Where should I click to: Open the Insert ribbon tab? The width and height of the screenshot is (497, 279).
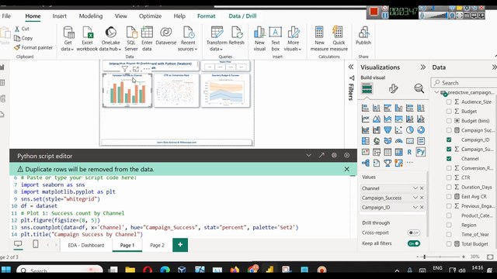(x=60, y=16)
